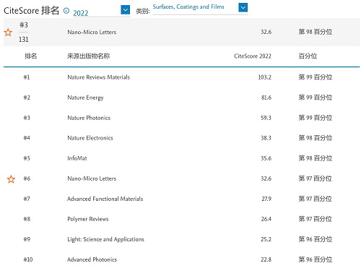Click the total count 131
Image resolution: width=361 pixels, height=271 pixels.
24,39
